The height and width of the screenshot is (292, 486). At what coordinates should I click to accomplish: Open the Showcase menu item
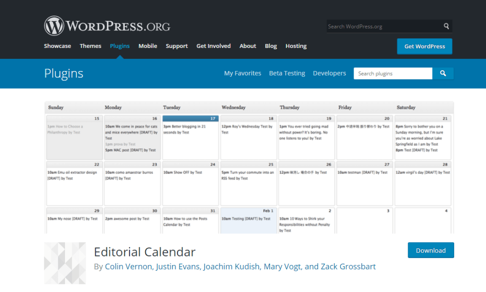click(x=57, y=46)
